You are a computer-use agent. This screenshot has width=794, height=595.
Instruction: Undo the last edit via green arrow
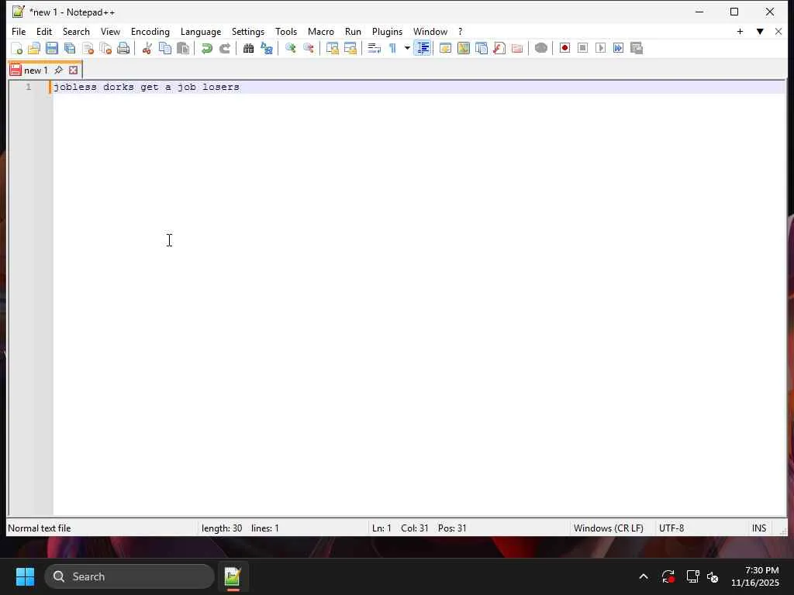click(x=206, y=48)
